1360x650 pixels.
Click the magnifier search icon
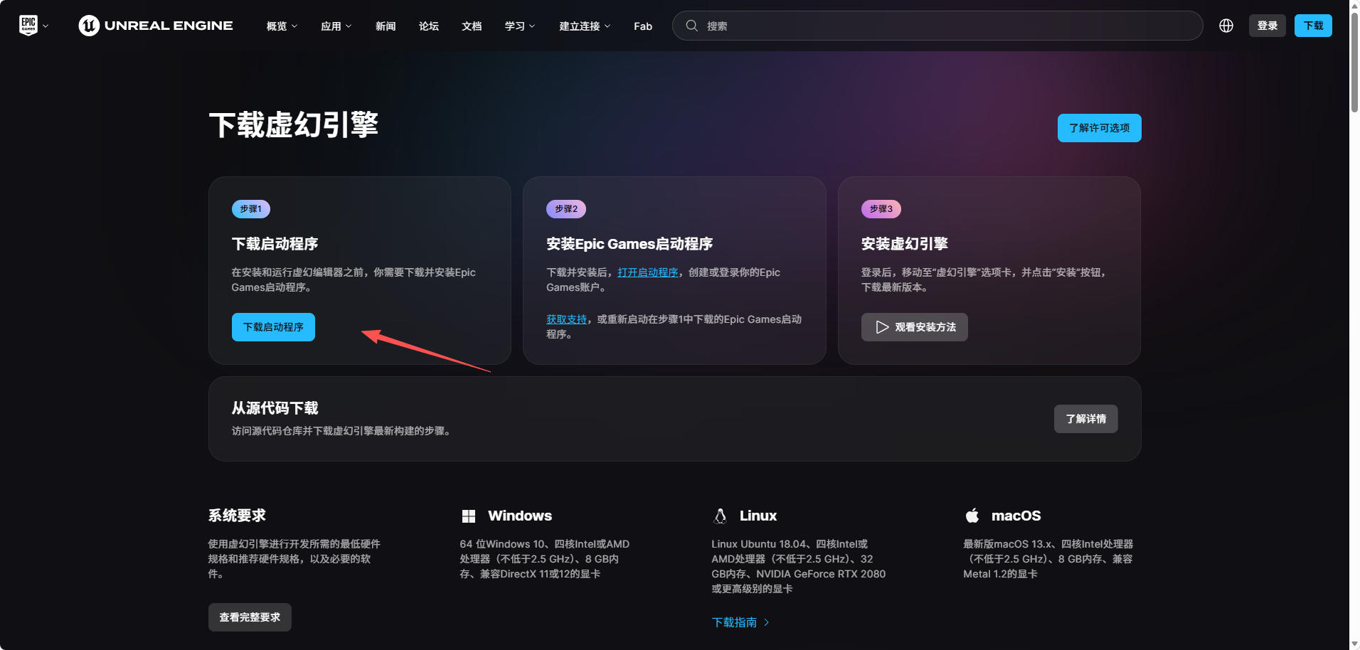(691, 26)
